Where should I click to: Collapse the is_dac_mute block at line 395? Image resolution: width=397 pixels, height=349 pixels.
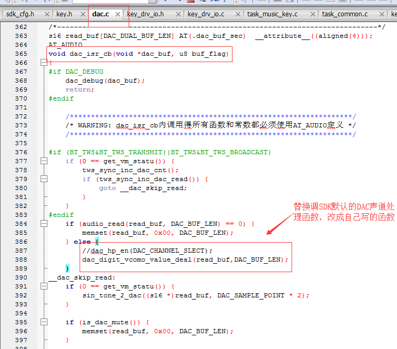coord(44,322)
